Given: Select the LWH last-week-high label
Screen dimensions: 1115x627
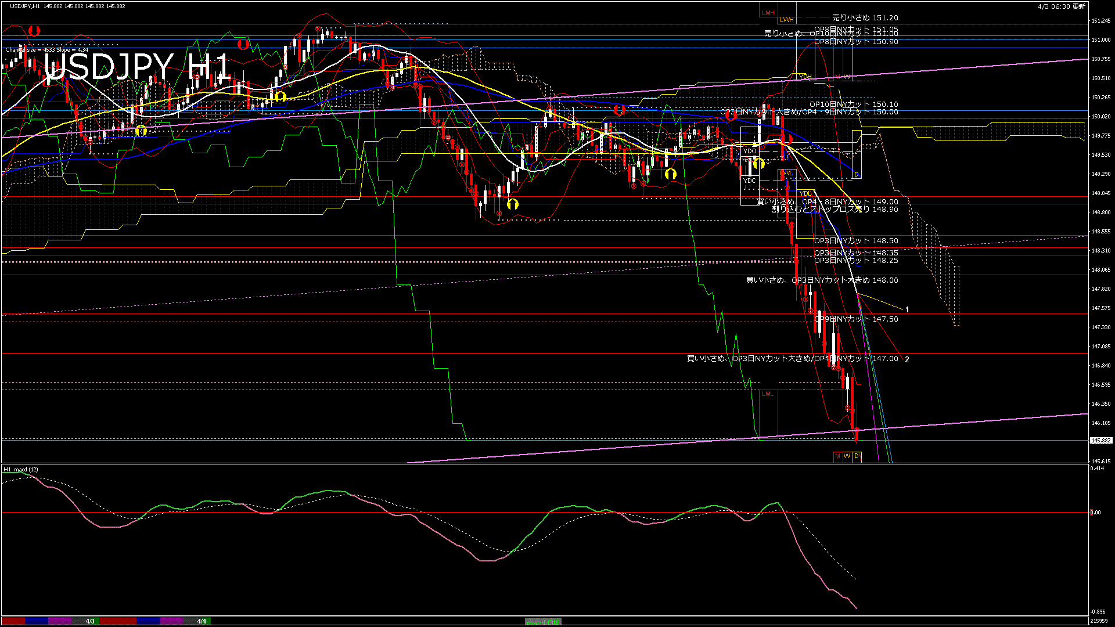Looking at the screenshot, I should point(786,20).
